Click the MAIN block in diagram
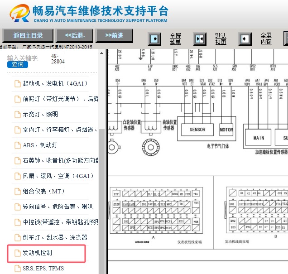The height and width of the screenshot is (274, 288). pos(258,137)
